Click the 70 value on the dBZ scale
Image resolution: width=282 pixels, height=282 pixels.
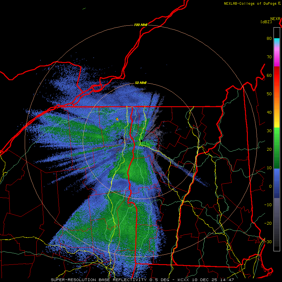(269, 57)
